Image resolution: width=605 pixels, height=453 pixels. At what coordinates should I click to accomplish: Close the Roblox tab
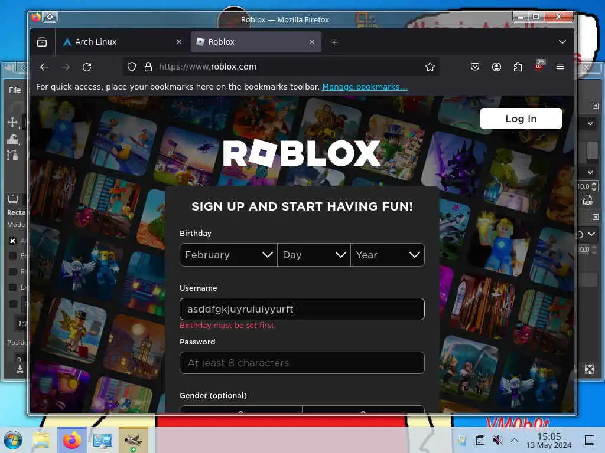coord(312,42)
